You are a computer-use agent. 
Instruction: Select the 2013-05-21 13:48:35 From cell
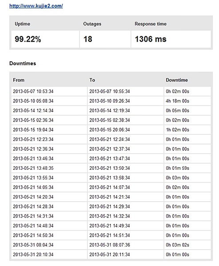(49, 168)
